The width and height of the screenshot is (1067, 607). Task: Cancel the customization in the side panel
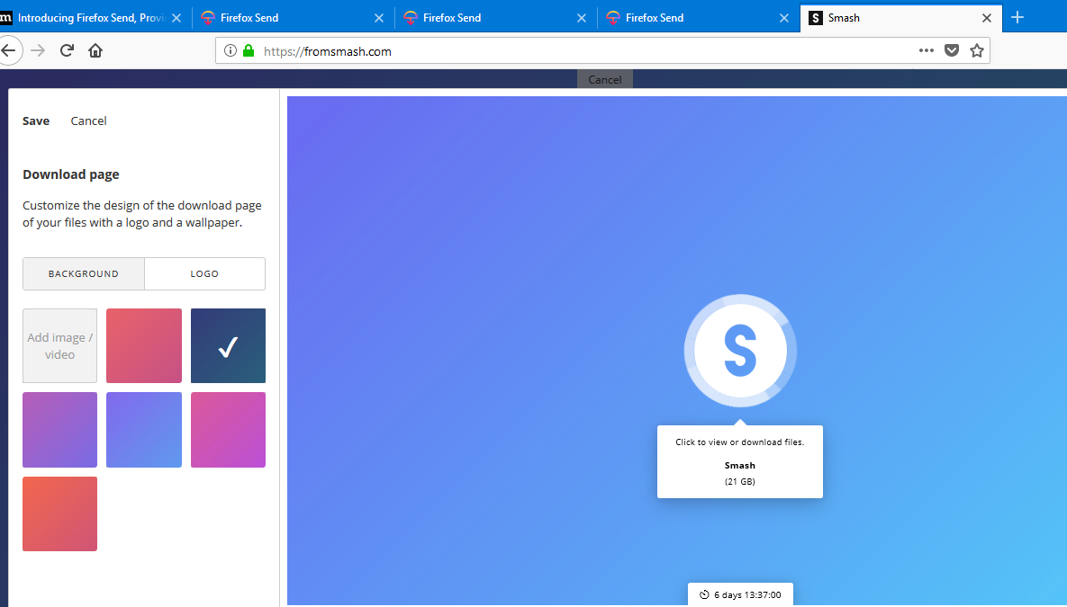click(x=88, y=121)
